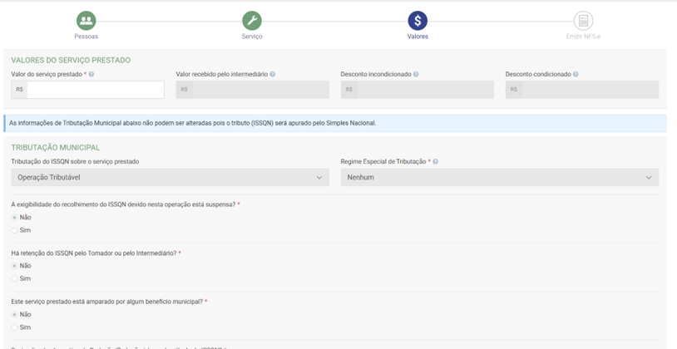
Task: Click the Valor recebido pelo intermediário field
Action: point(259,90)
